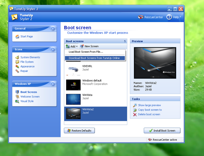Image resolution: width=204 pixels, height=156 pixels.
Task: Click the WinVista entry name
Action: pyautogui.click(x=87, y=95)
